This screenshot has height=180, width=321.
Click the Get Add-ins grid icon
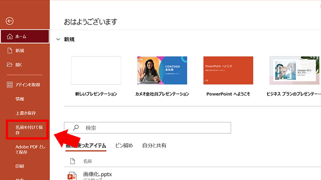tap(10, 85)
